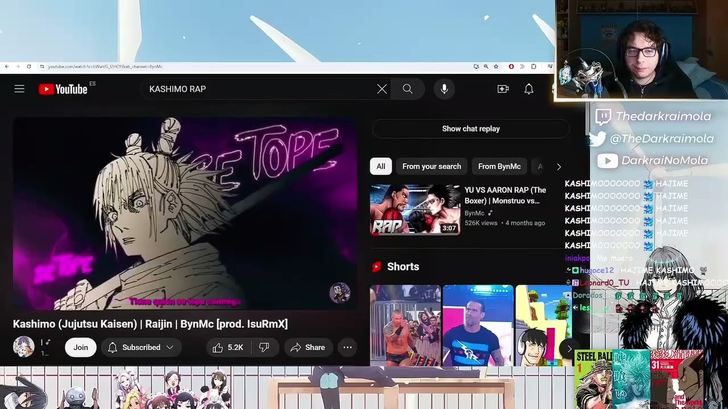Clear the KASHIMO RAP search text
The width and height of the screenshot is (728, 409).
click(382, 89)
